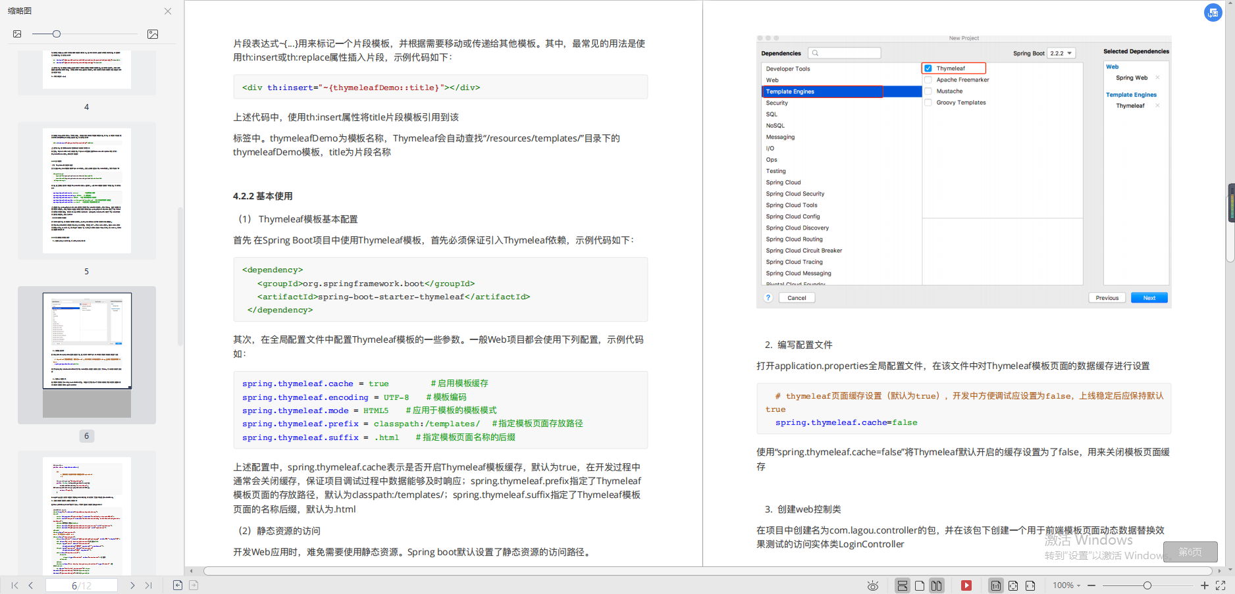Click the 缩略图 panel title
Screen dimensions: 1235x594
(20, 11)
